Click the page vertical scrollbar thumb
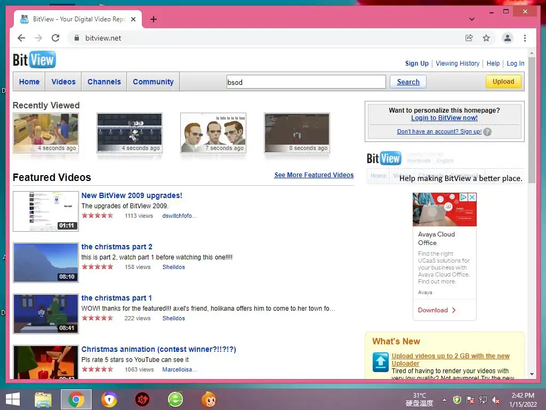Viewport: 546px width, 410px height. click(532, 120)
